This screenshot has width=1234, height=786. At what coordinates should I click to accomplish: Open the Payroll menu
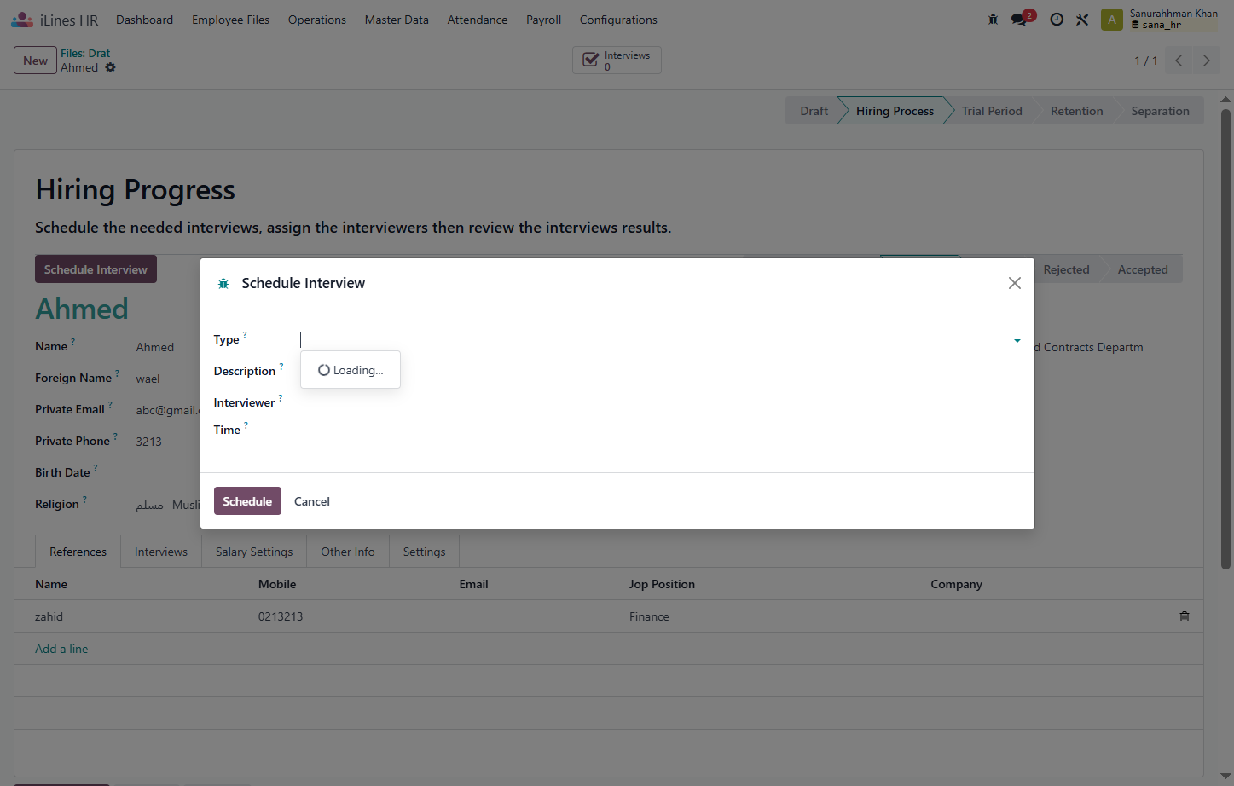[543, 20]
